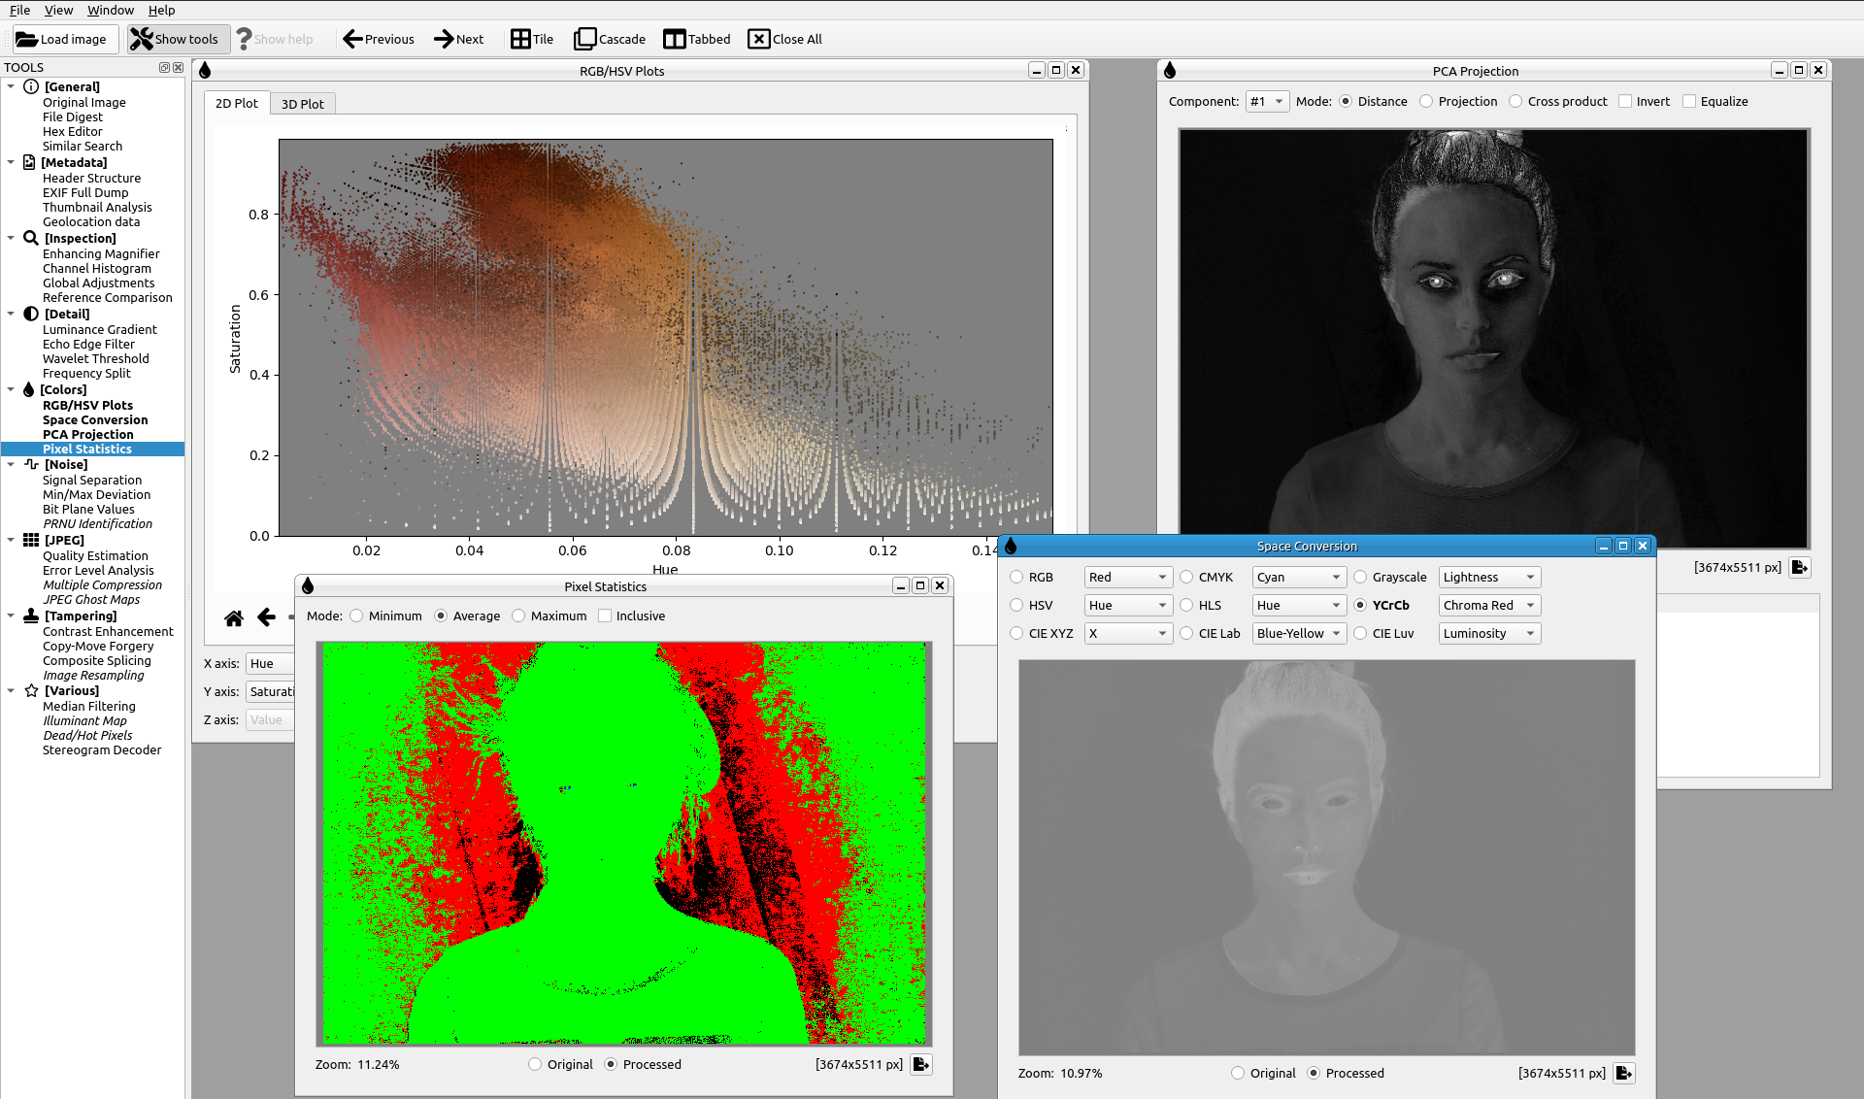
Task: Export the Space Conversion image
Action: point(1624,1074)
